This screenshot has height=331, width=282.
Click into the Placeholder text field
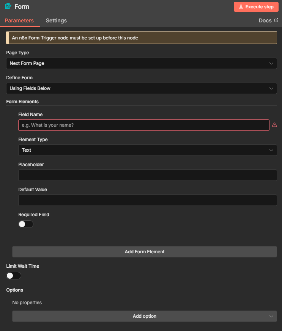147,175
